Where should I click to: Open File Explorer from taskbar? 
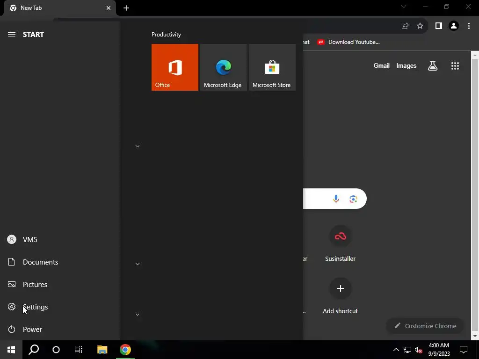pos(102,350)
